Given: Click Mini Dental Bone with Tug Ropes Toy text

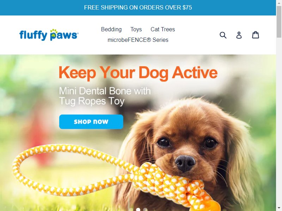Looking at the screenshot, I should coord(105,96).
